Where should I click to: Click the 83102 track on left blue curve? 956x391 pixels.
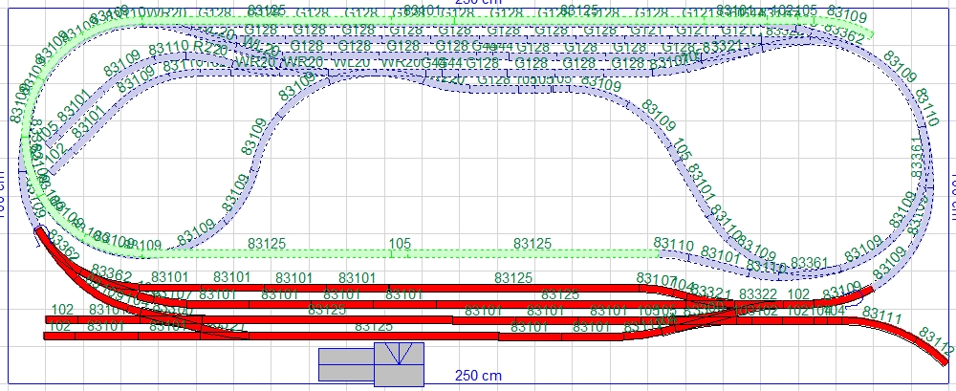54,153
